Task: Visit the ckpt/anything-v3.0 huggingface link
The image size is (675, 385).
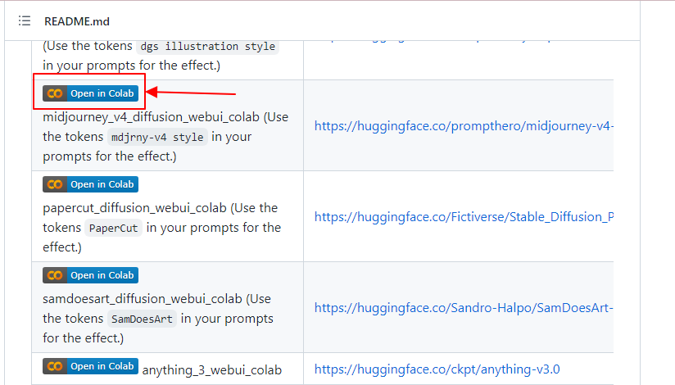Action: [x=437, y=369]
